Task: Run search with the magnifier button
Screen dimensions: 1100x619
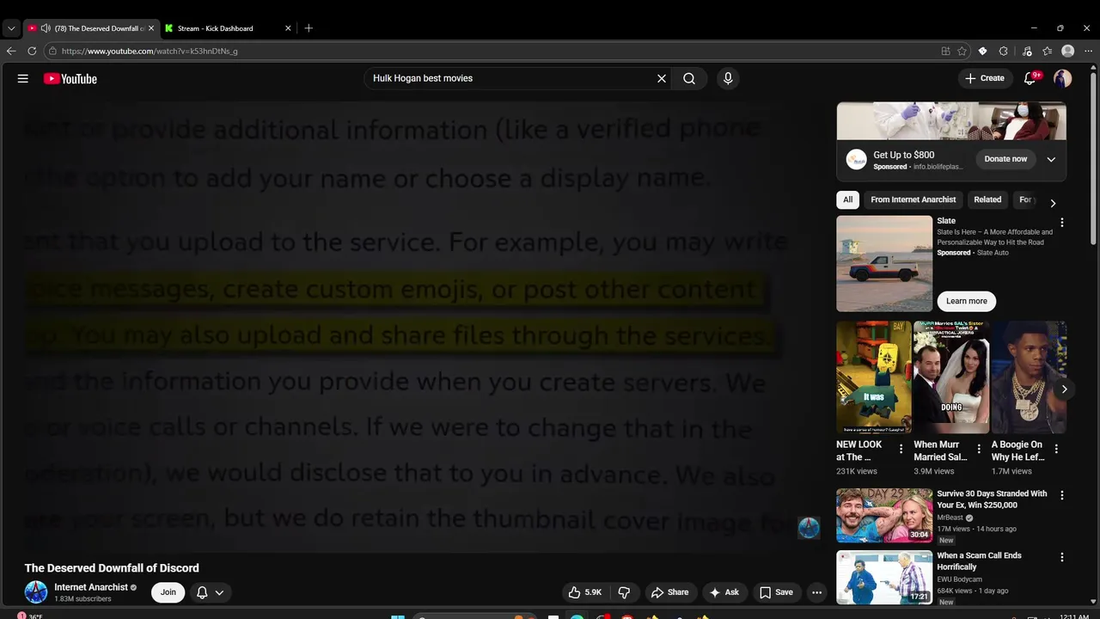Action: point(689,78)
